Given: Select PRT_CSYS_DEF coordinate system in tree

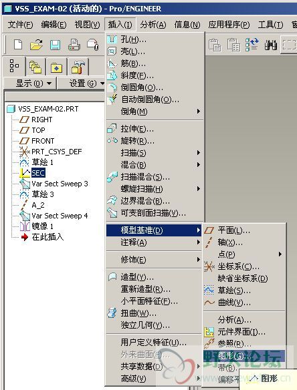Looking at the screenshot, I should [51, 152].
